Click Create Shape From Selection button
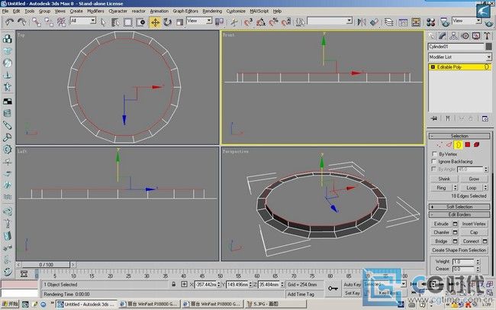 tap(459, 250)
